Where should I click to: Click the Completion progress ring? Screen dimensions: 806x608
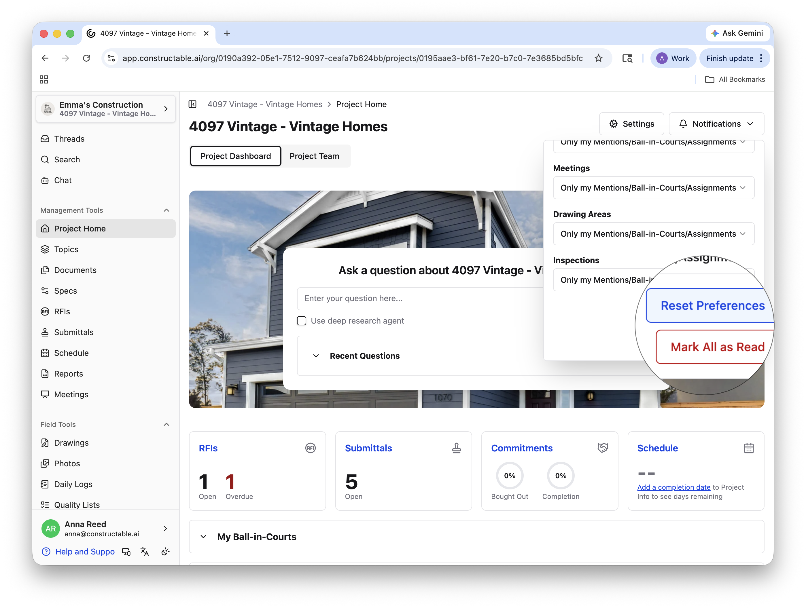560,476
